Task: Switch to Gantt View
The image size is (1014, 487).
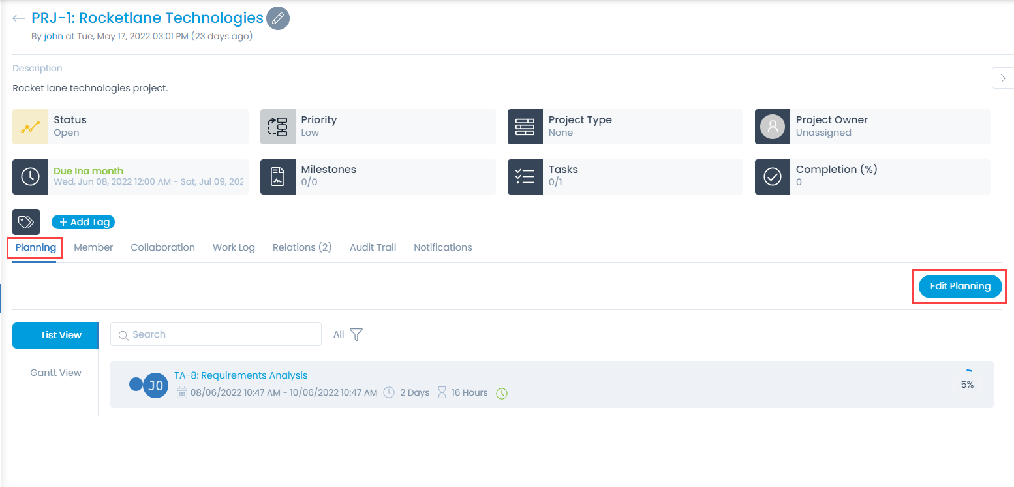Action: (56, 373)
